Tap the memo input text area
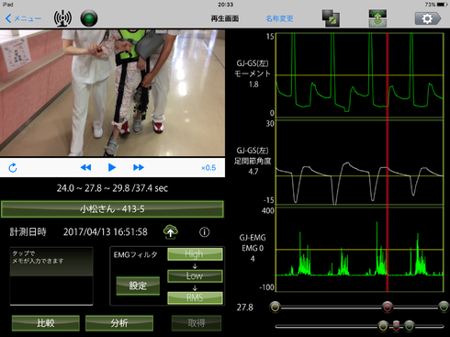 point(51,276)
